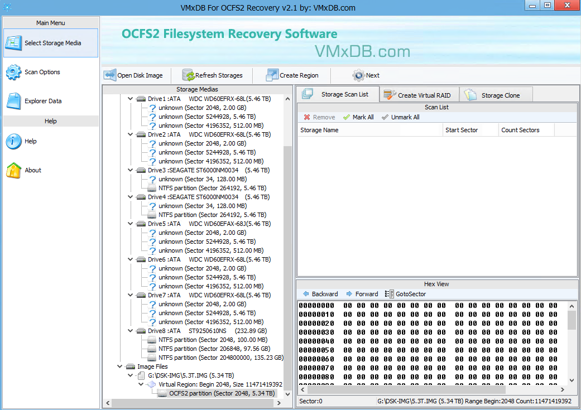This screenshot has height=410, width=581.
Task: Click the Forward arrow icon in Hex View
Action: 349,294
